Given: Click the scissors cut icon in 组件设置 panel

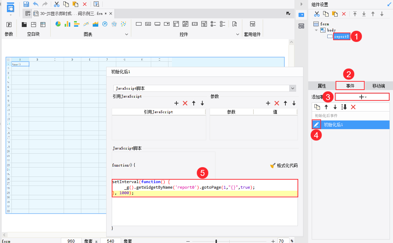Looking at the screenshot, I should coord(317,14).
